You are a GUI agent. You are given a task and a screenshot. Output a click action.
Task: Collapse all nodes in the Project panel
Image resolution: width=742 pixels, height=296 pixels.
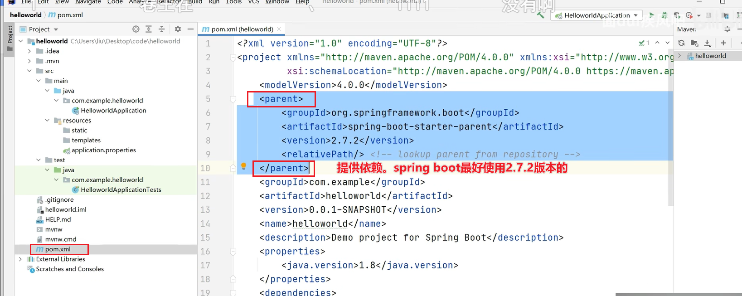pos(161,29)
